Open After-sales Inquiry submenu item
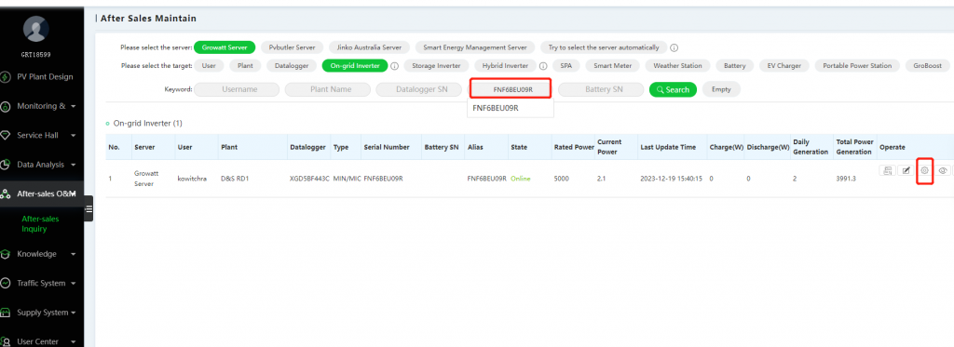The image size is (954, 347). point(40,223)
